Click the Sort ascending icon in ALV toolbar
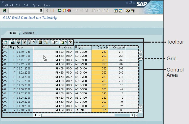The height and width of the screenshot is (124, 189). point(13,42)
